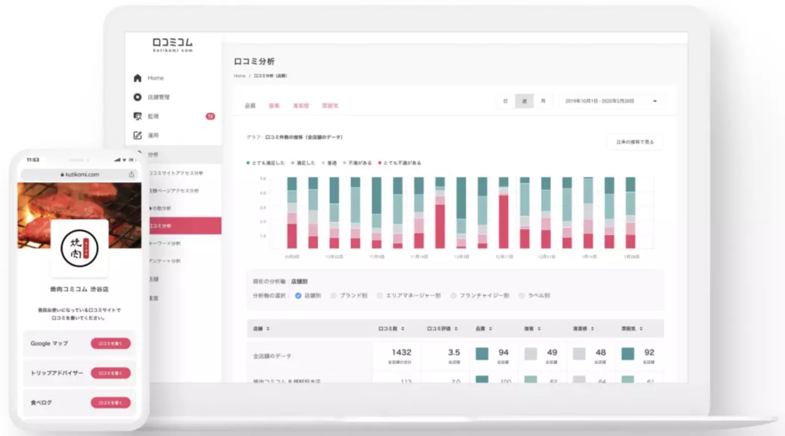Select the エリアマネージャー別 radio button
This screenshot has height=436, width=785.
[380, 295]
